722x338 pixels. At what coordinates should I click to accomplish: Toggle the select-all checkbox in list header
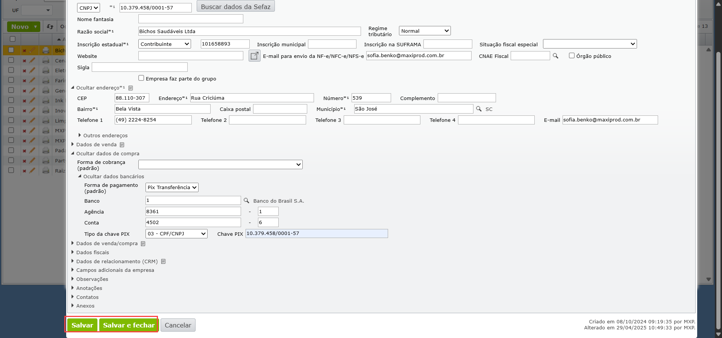coord(12,39)
